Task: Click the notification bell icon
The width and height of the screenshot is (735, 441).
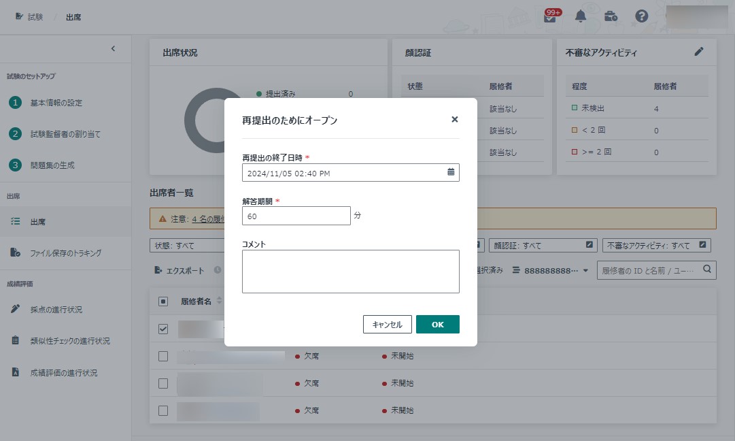Action: point(581,16)
